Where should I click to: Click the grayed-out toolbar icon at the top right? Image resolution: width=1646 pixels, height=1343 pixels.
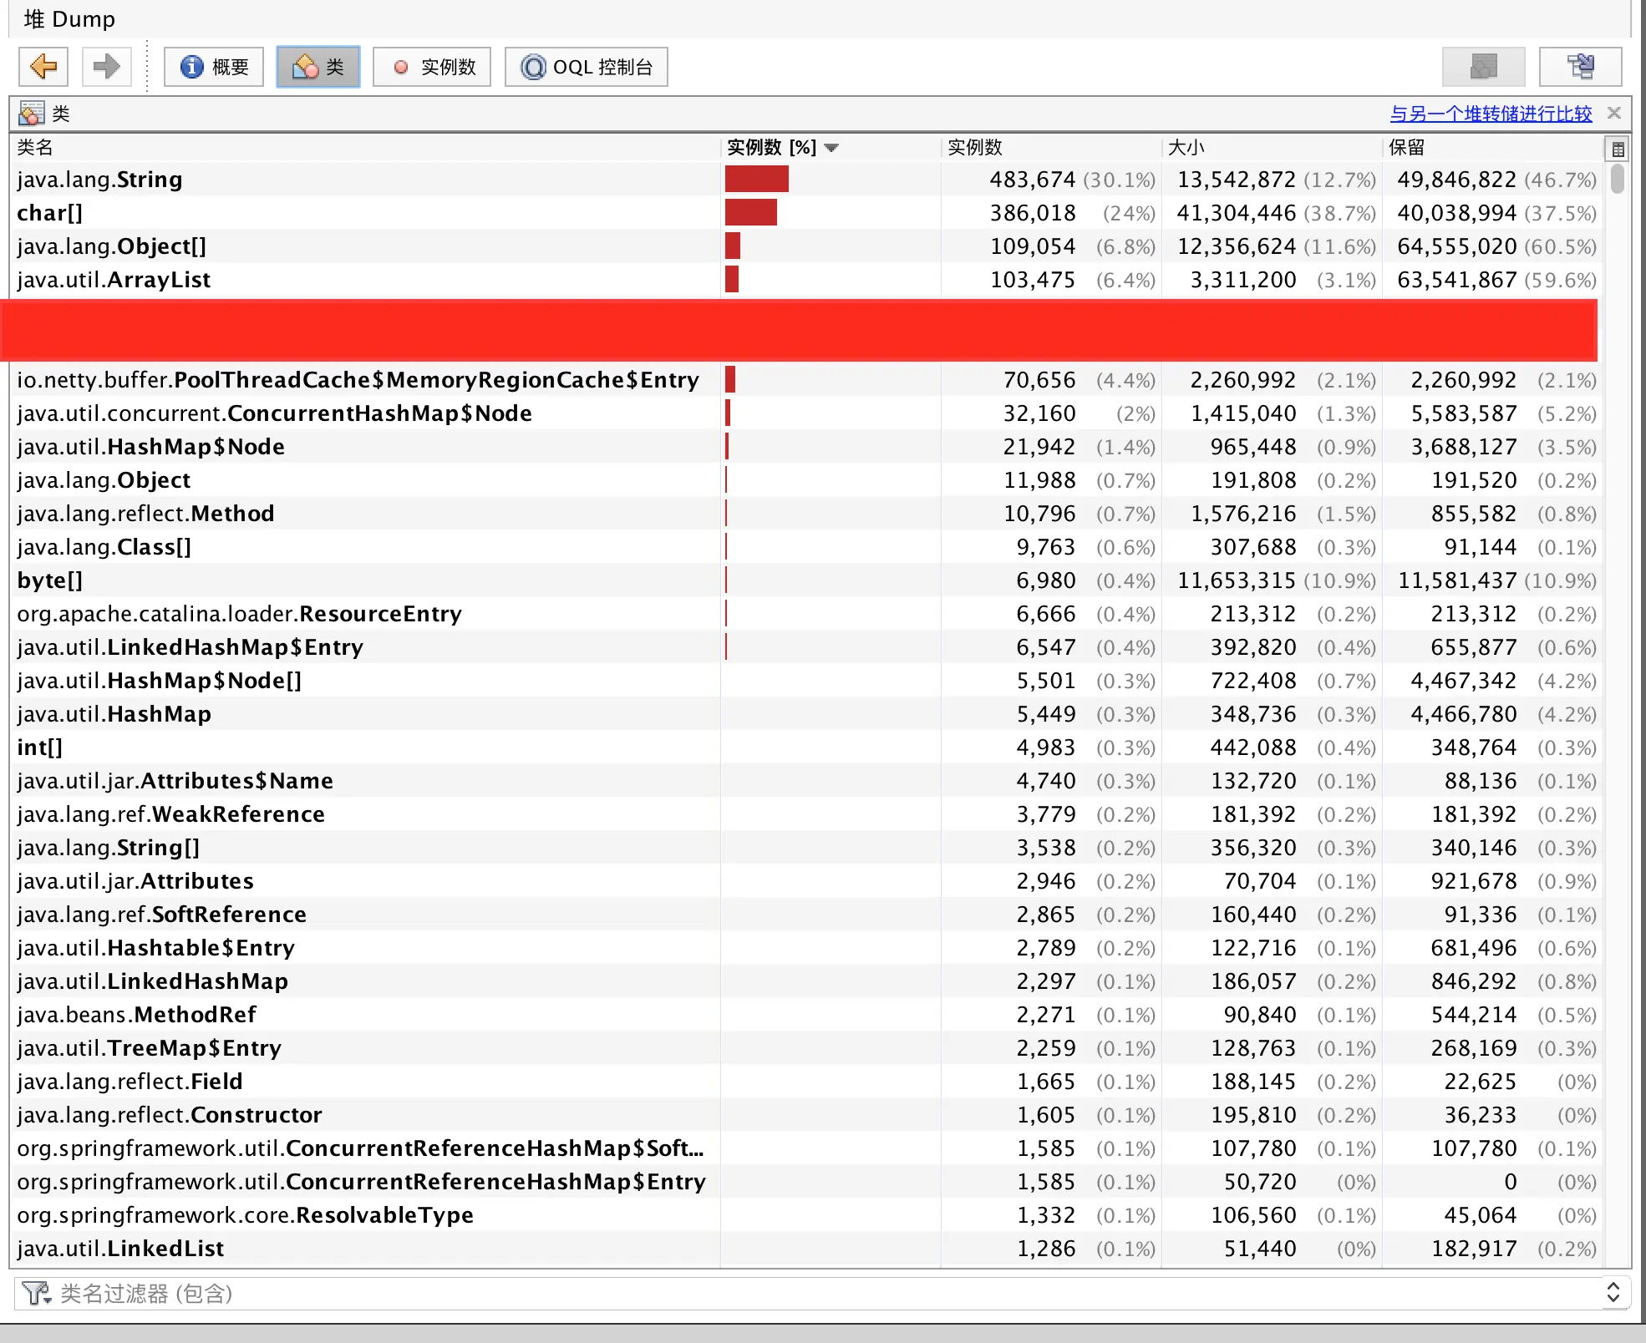pyautogui.click(x=1483, y=67)
